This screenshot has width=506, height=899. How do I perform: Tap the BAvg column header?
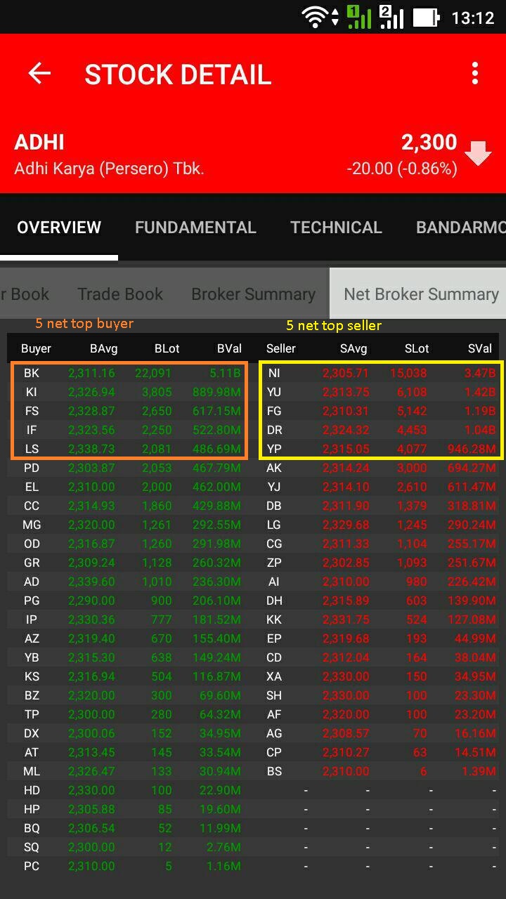(x=103, y=348)
